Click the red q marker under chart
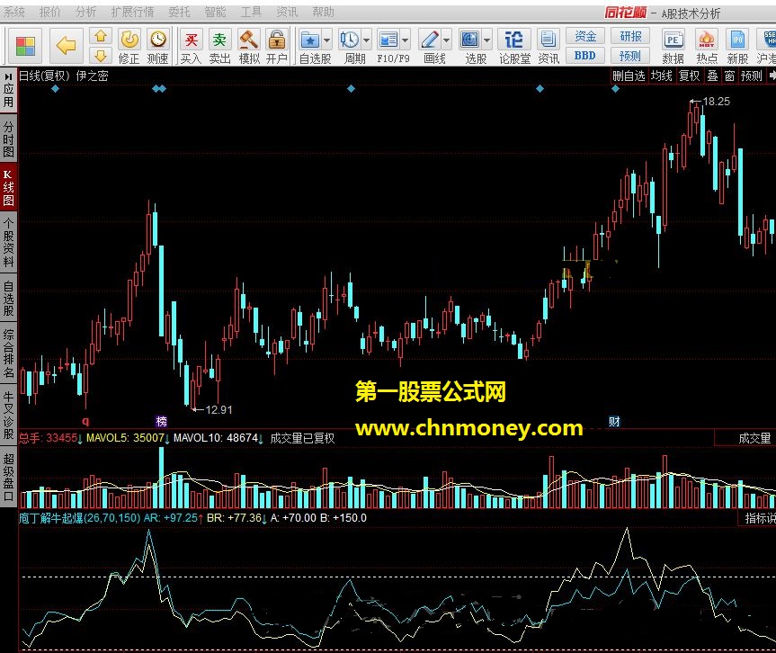The height and width of the screenshot is (653, 776). click(x=85, y=421)
